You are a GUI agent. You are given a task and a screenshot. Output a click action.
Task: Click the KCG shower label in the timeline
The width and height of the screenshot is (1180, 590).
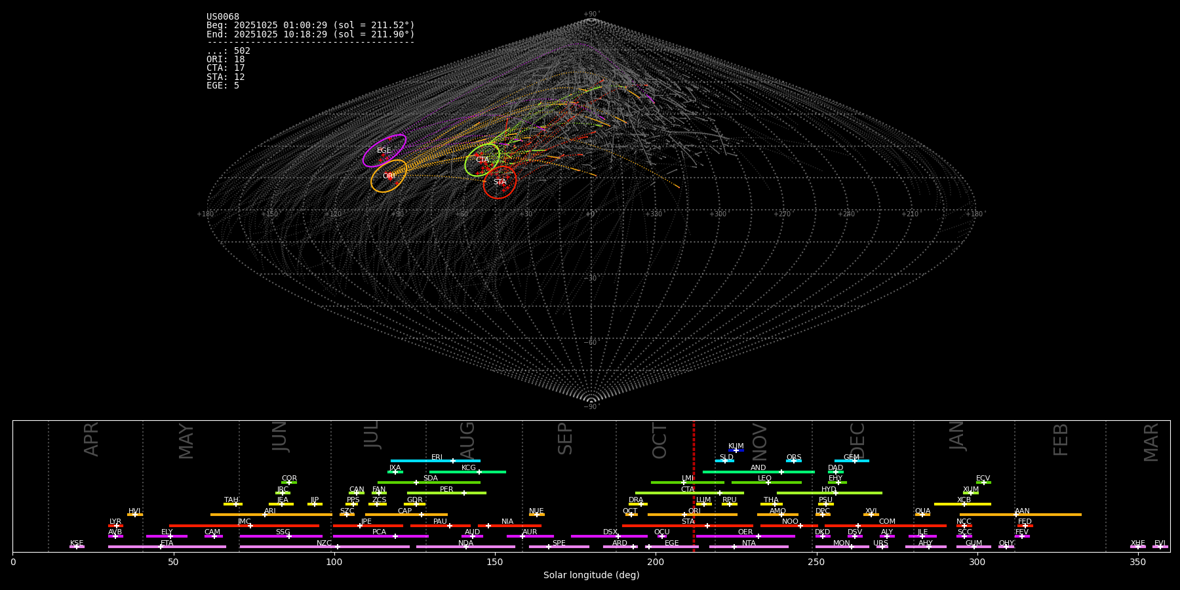point(469,468)
